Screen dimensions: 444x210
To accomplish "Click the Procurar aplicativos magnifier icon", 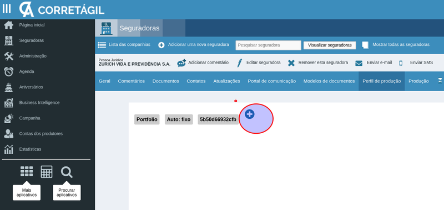I will pos(67,172).
